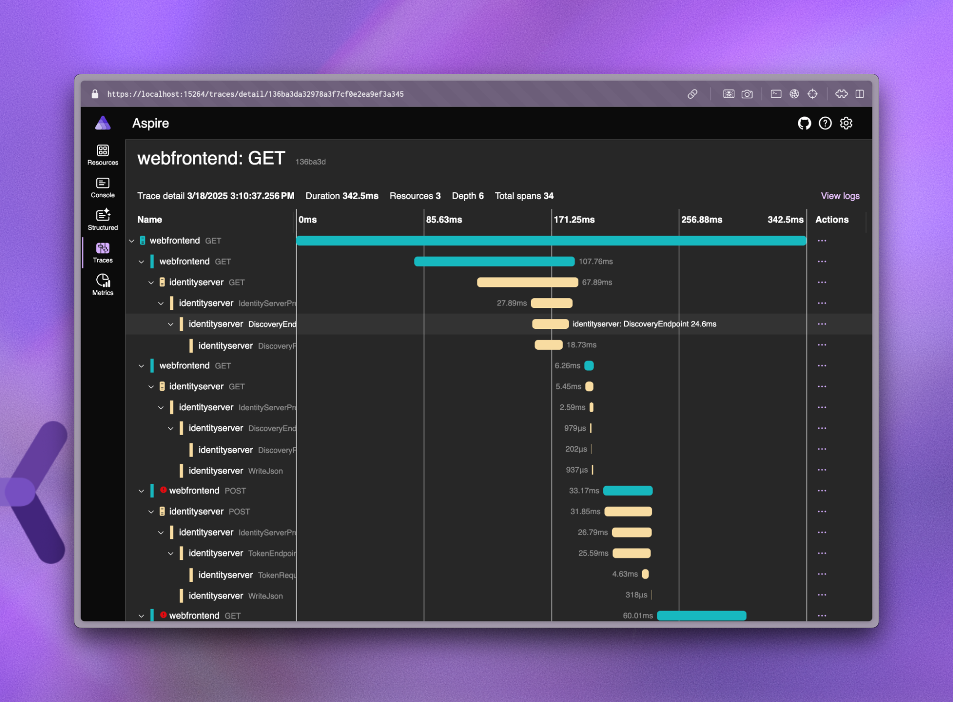Click the link icon in browser toolbar

click(x=692, y=94)
